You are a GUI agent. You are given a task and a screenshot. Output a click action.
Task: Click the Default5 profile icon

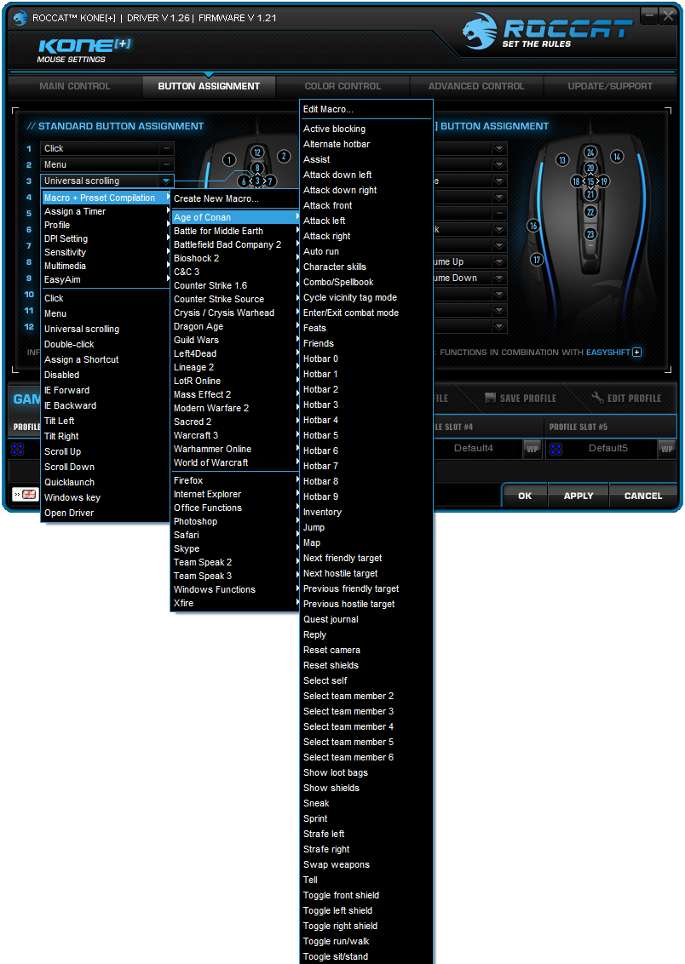pos(555,449)
